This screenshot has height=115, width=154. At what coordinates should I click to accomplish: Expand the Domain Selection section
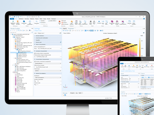[x=48, y=36]
